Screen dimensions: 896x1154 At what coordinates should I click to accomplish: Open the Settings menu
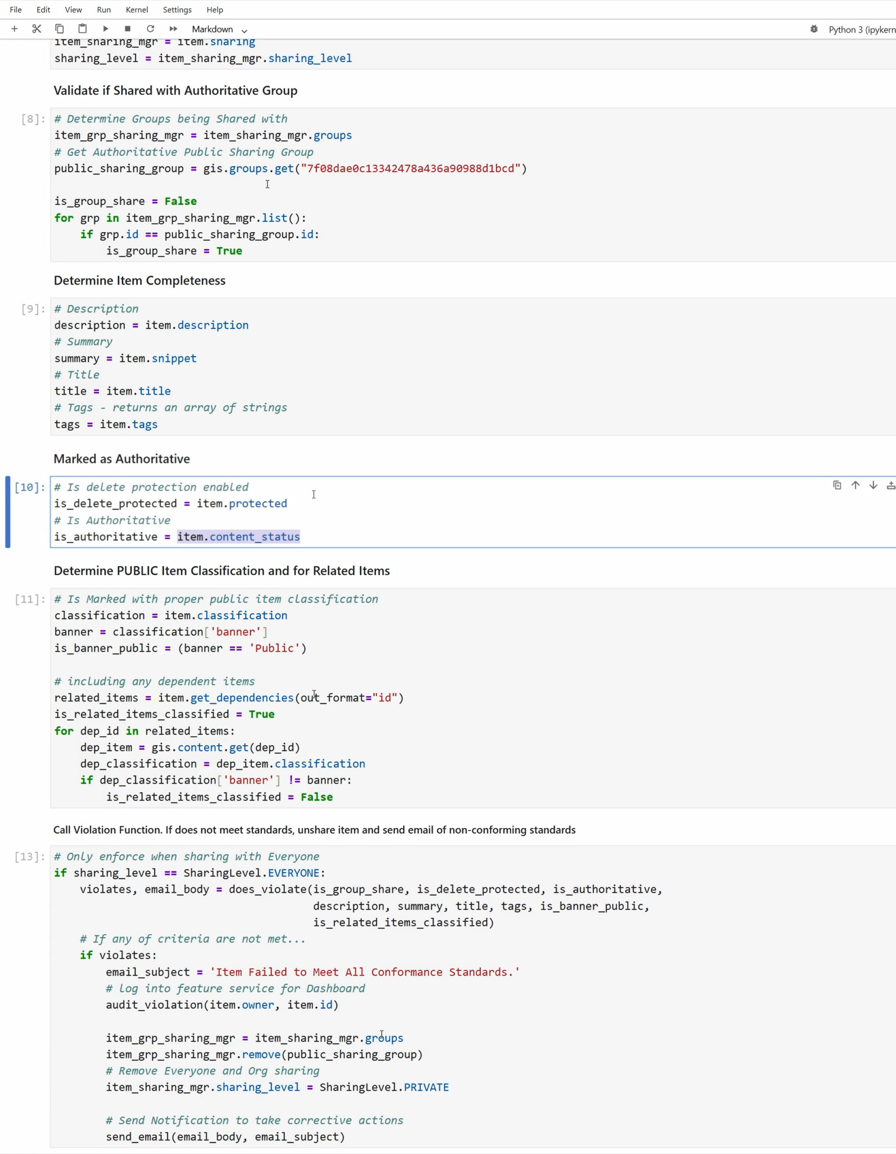177,10
